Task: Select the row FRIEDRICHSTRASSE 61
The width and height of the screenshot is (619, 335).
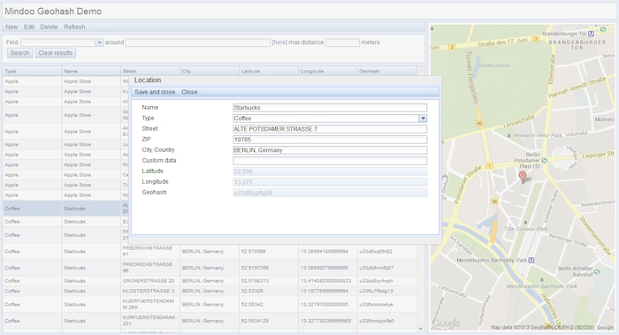Action: (210, 251)
